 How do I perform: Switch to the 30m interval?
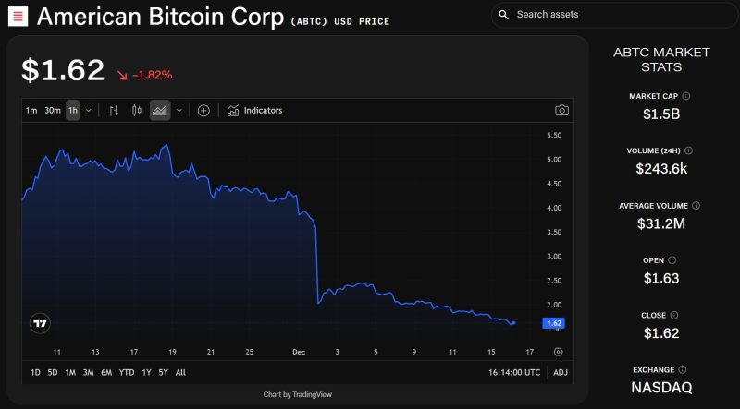(53, 111)
